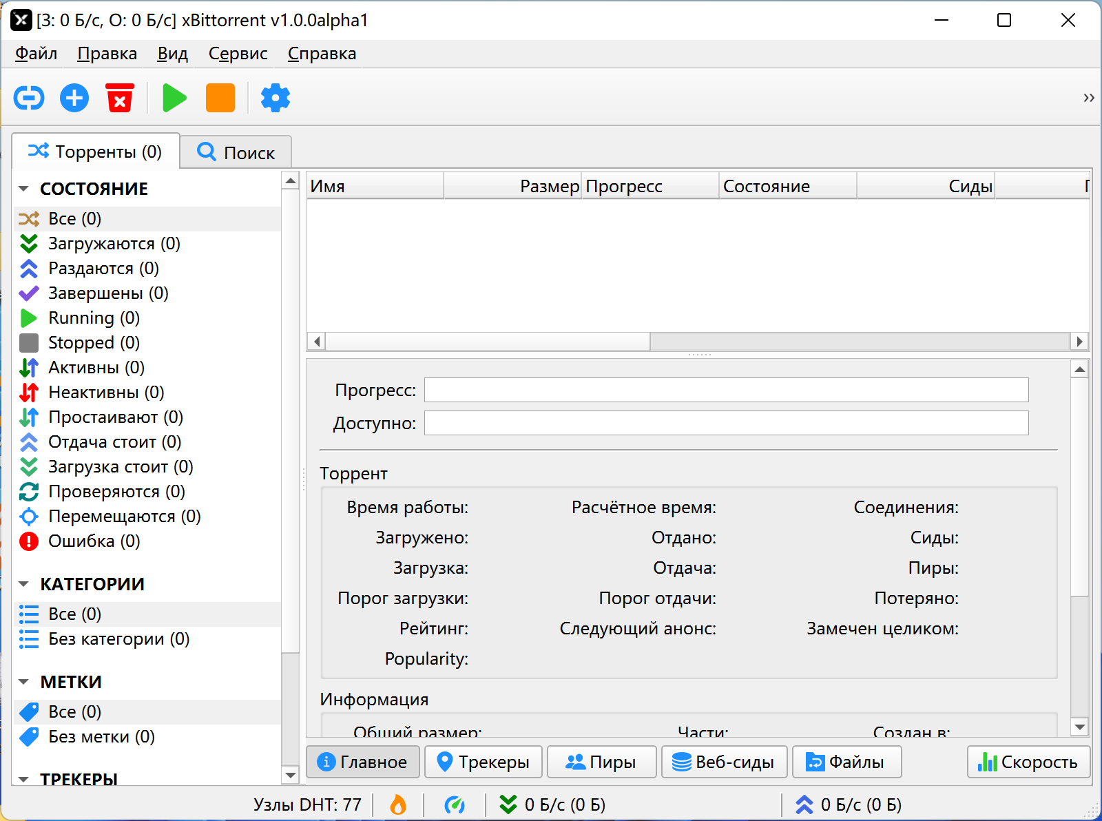This screenshot has height=821, width=1102.
Task: Open the Веб-сиды details tab
Action: pos(724,762)
